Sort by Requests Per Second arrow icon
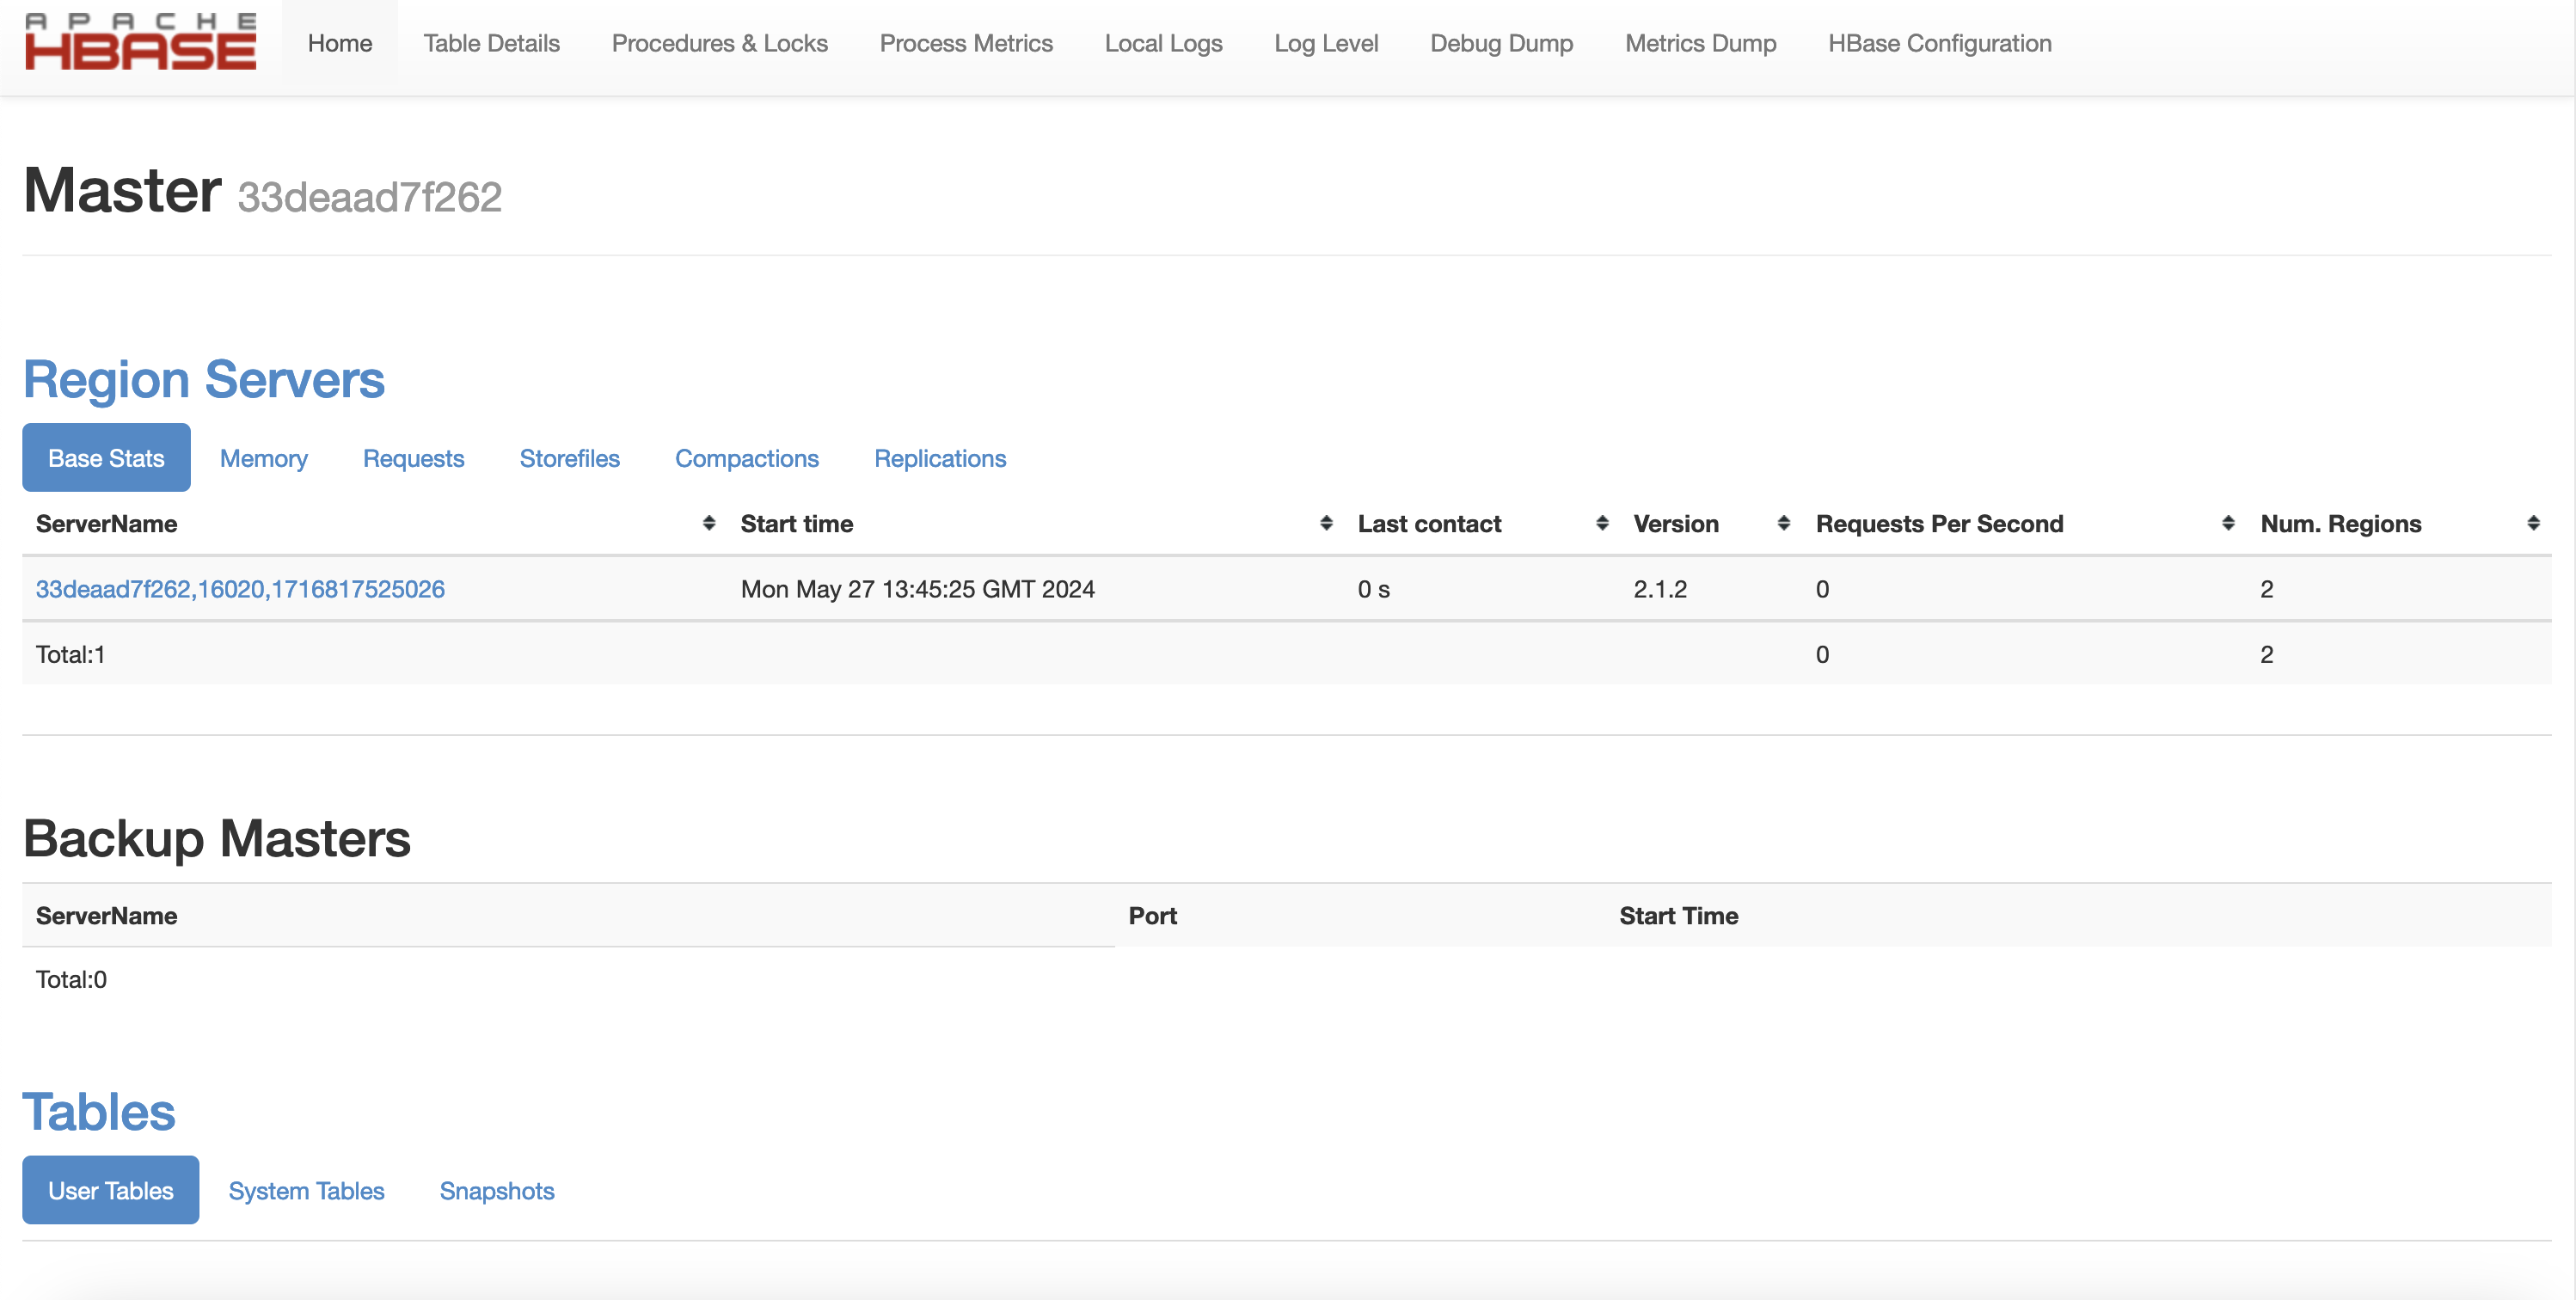Image resolution: width=2576 pixels, height=1300 pixels. pyautogui.click(x=2228, y=523)
